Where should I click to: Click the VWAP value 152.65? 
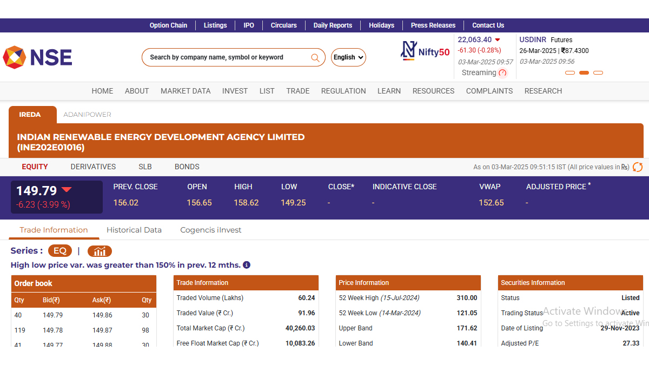pos(491,203)
